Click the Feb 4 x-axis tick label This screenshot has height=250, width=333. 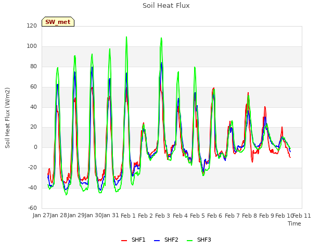click(180, 216)
